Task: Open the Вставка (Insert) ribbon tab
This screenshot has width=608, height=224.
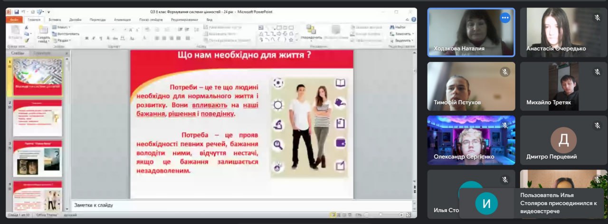Action: click(55, 20)
